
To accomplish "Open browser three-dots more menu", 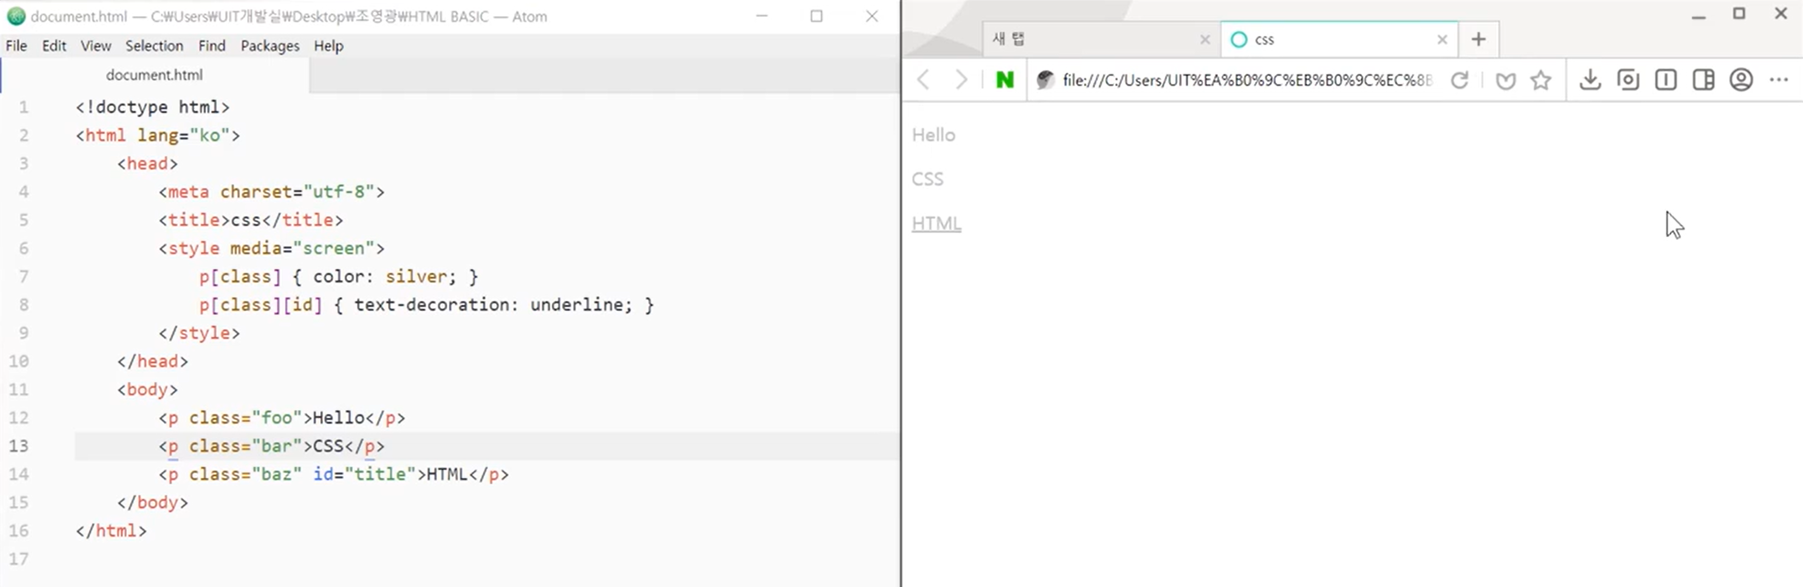I will pyautogui.click(x=1779, y=80).
